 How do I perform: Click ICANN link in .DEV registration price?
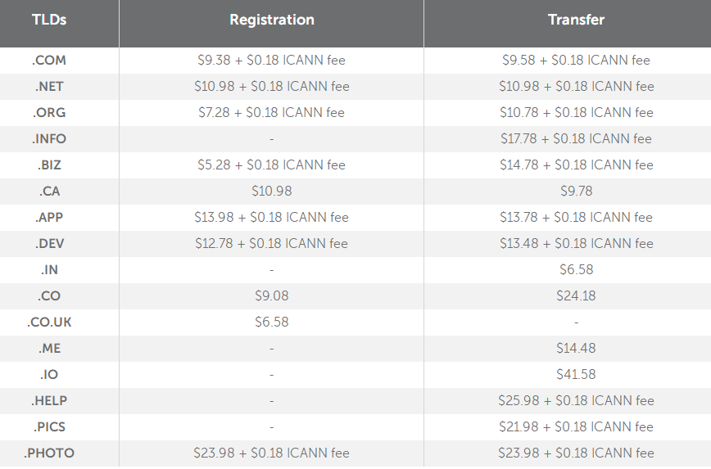306,243
